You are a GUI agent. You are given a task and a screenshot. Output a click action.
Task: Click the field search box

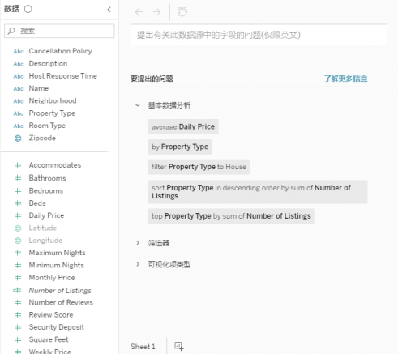tap(59, 31)
